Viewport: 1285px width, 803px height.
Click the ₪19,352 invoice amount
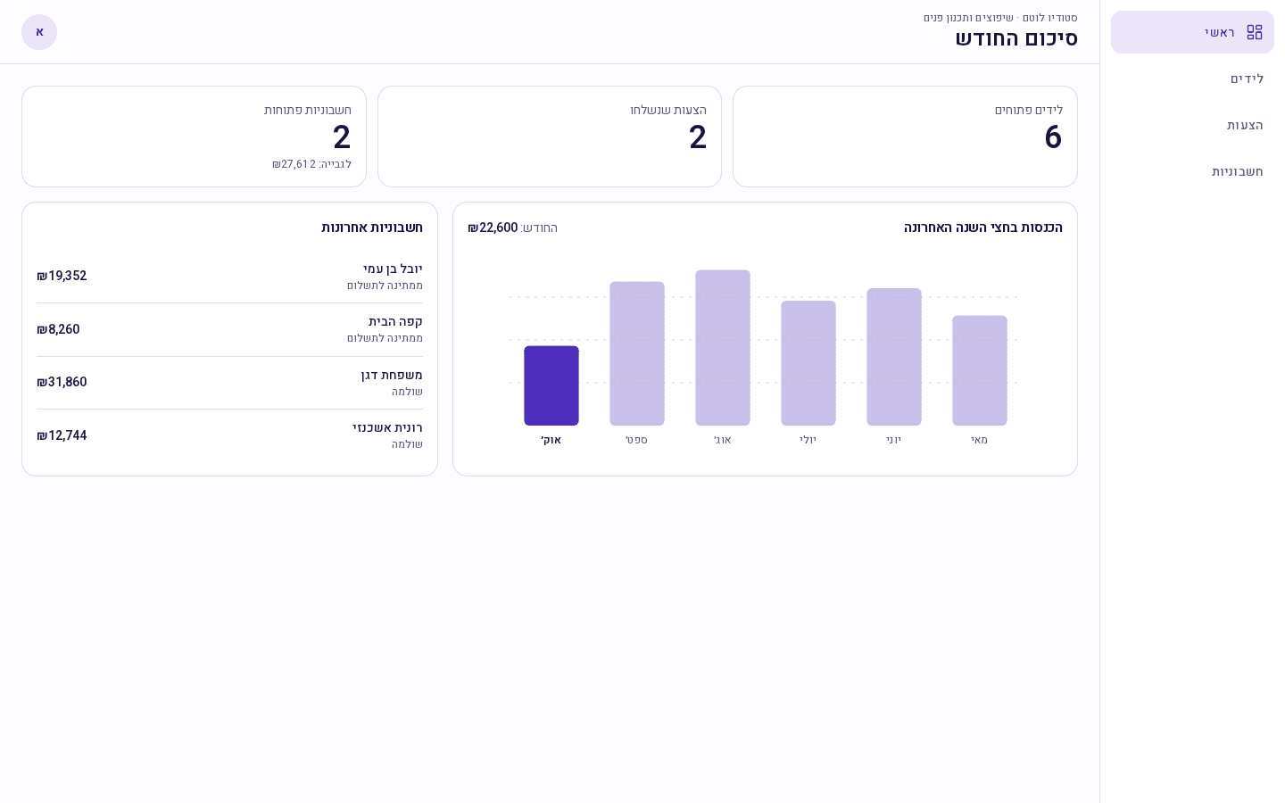62,276
